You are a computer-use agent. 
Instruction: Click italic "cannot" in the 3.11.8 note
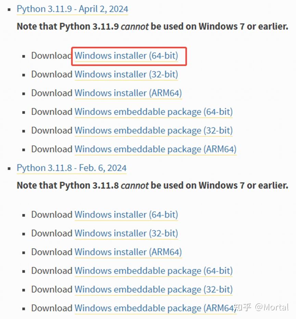tap(135, 186)
